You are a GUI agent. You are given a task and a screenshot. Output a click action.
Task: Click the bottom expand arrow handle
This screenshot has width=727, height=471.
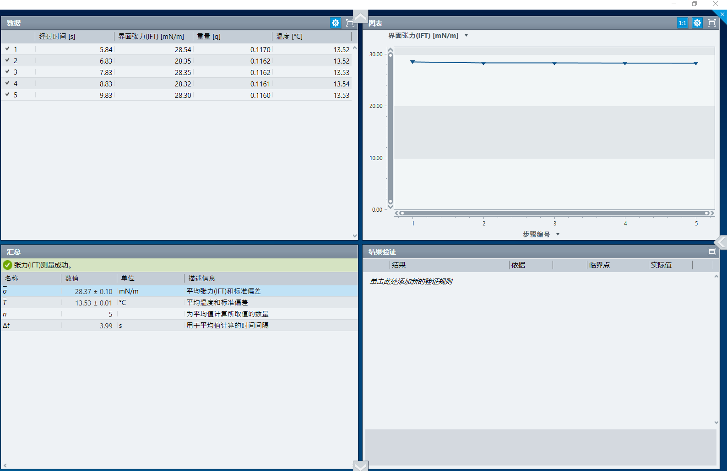point(361,466)
